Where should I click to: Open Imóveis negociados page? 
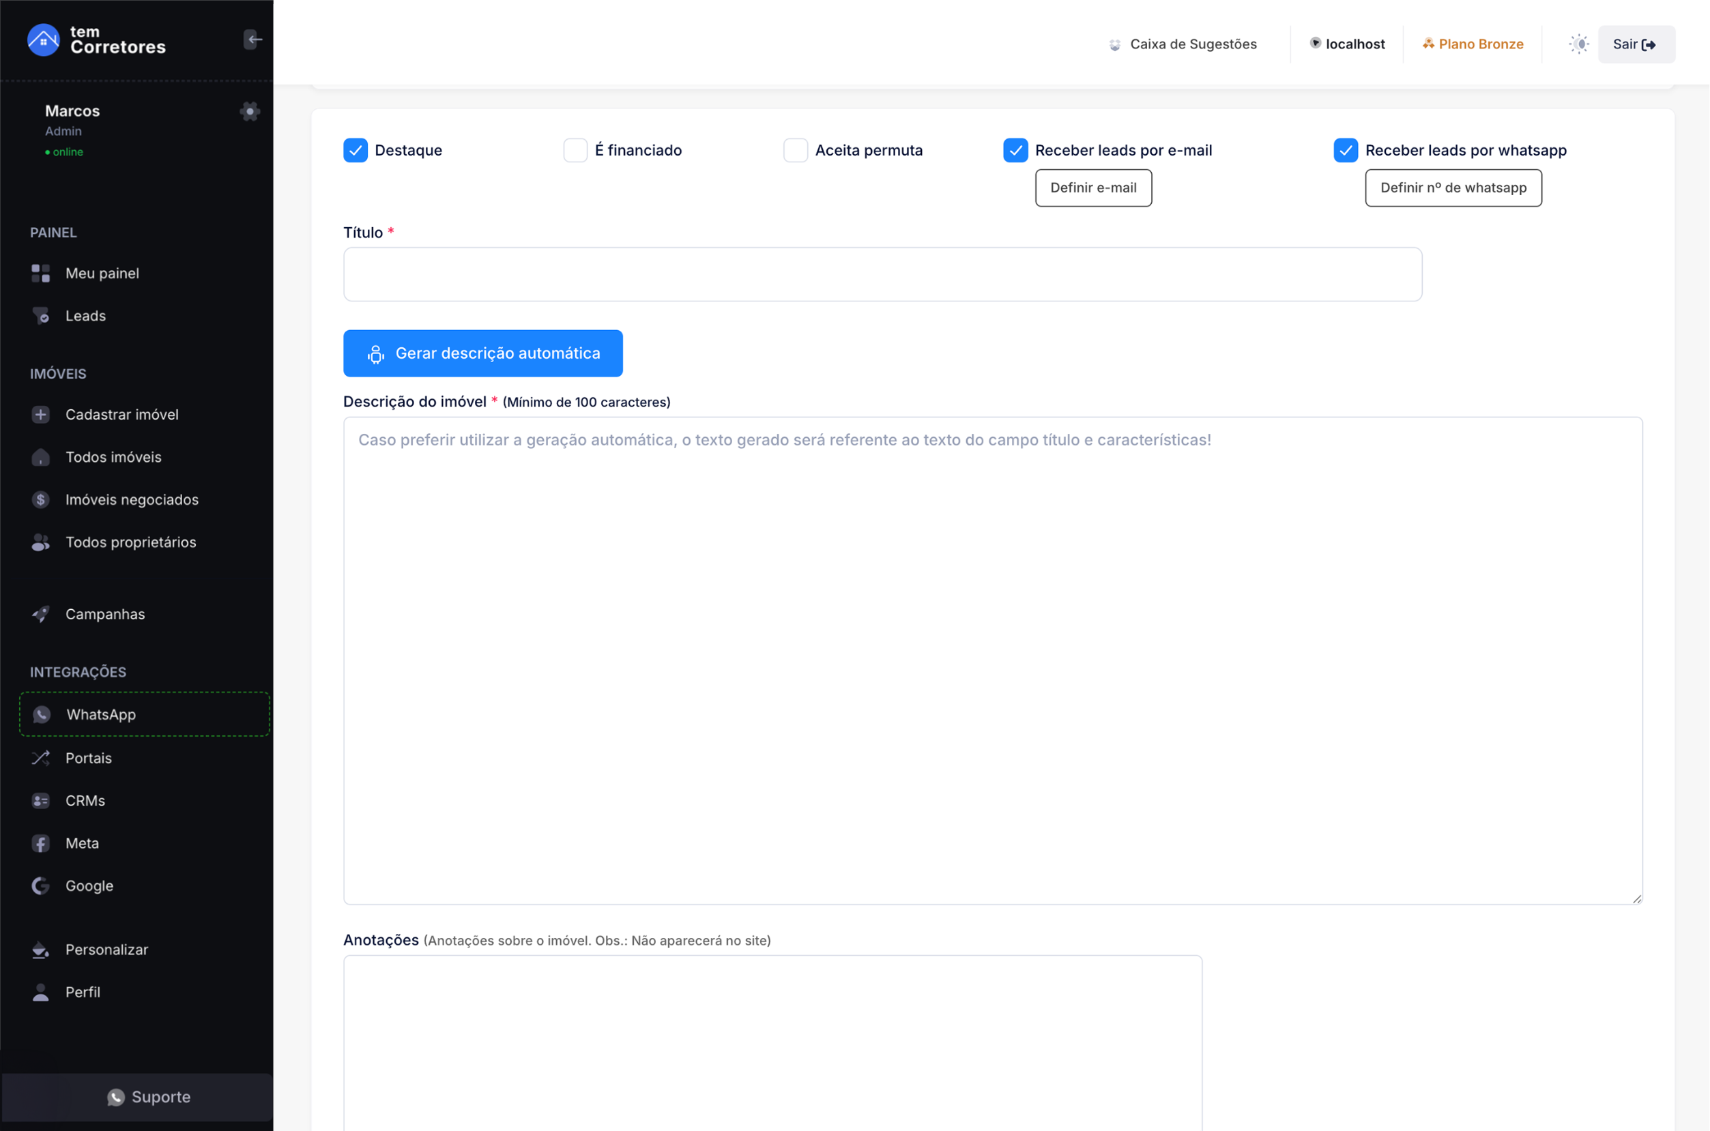[131, 499]
